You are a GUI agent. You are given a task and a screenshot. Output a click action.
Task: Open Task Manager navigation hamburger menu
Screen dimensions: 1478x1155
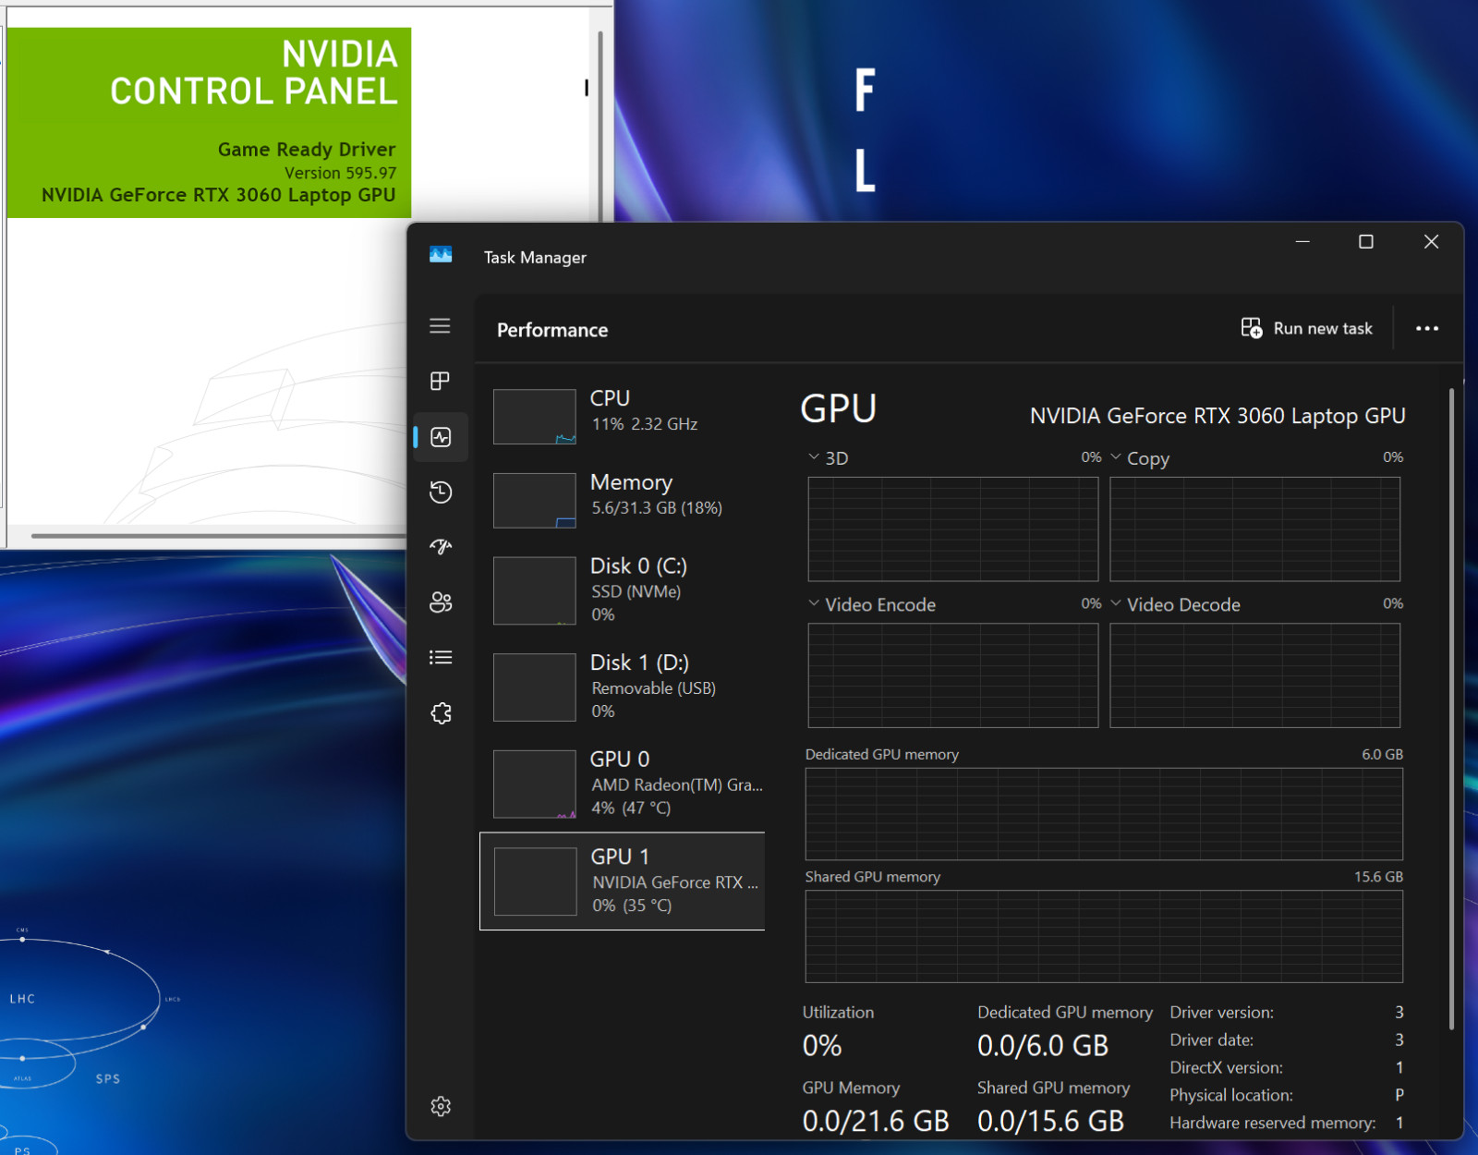click(x=440, y=326)
